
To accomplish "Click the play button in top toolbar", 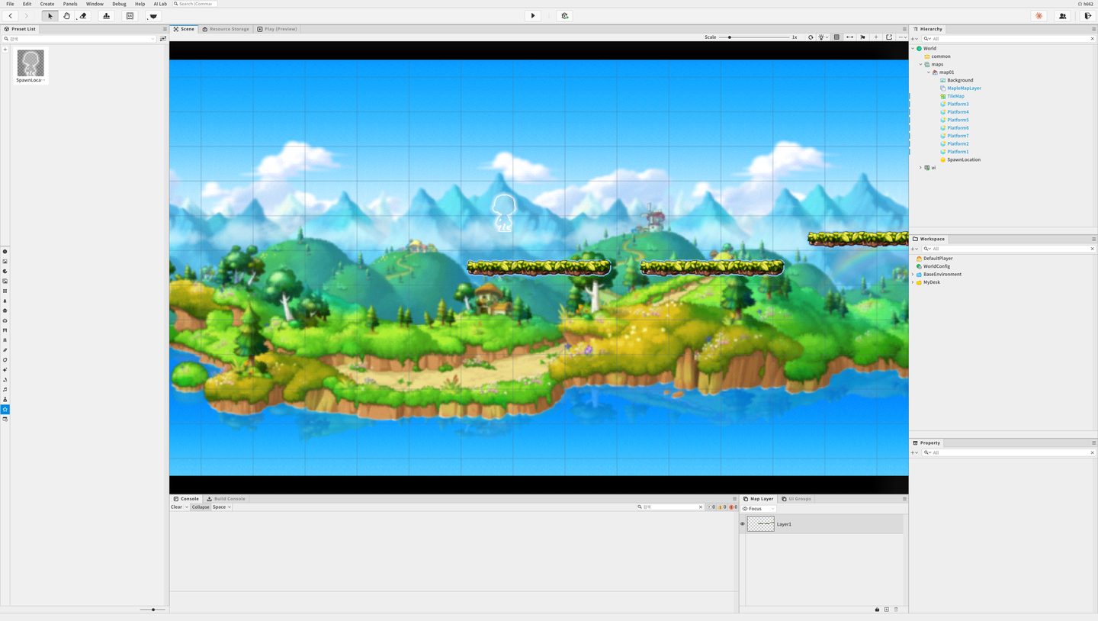I will 533,16.
